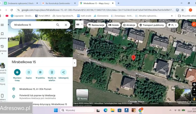Open Chrome profile avatar in toolbar
196x114 pixels.
click(x=190, y=10)
